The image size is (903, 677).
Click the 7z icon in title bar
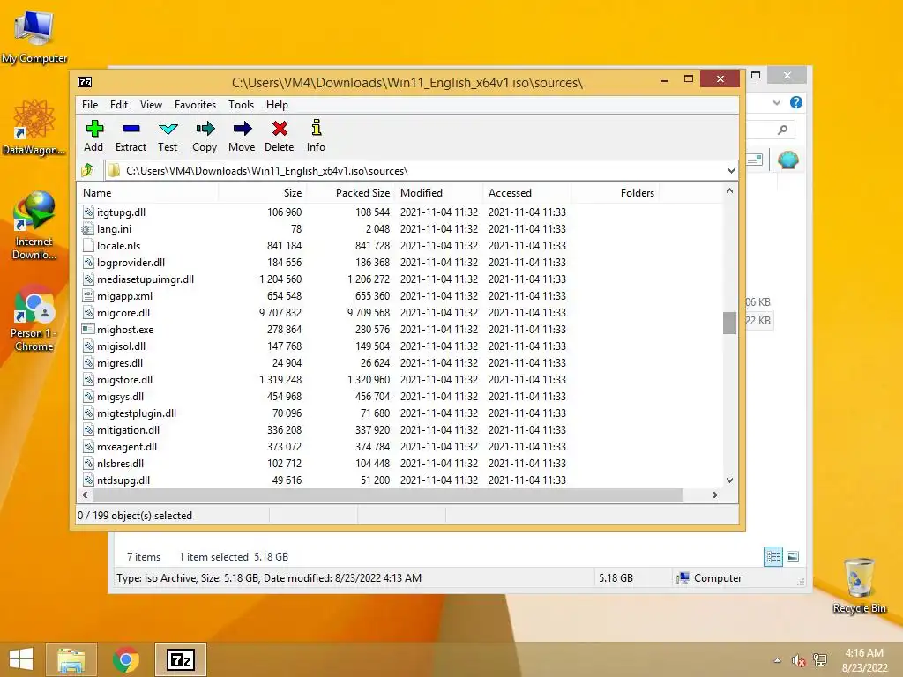point(85,82)
